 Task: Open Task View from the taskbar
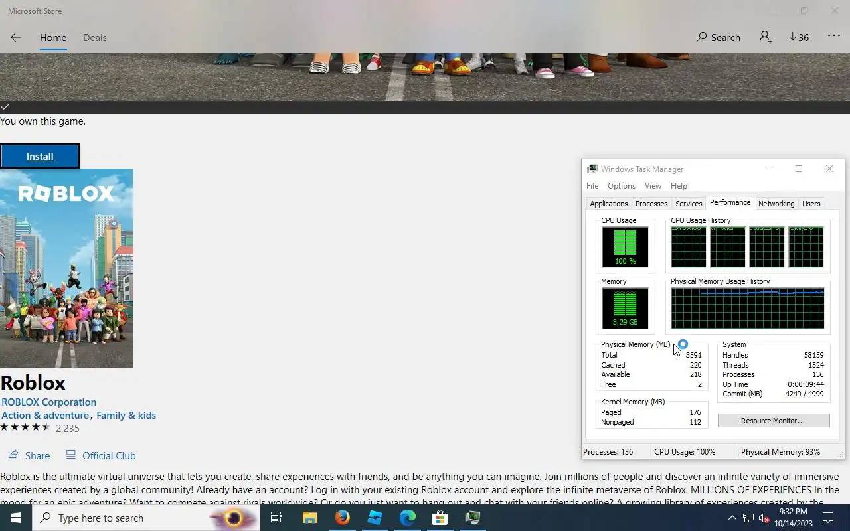276,518
